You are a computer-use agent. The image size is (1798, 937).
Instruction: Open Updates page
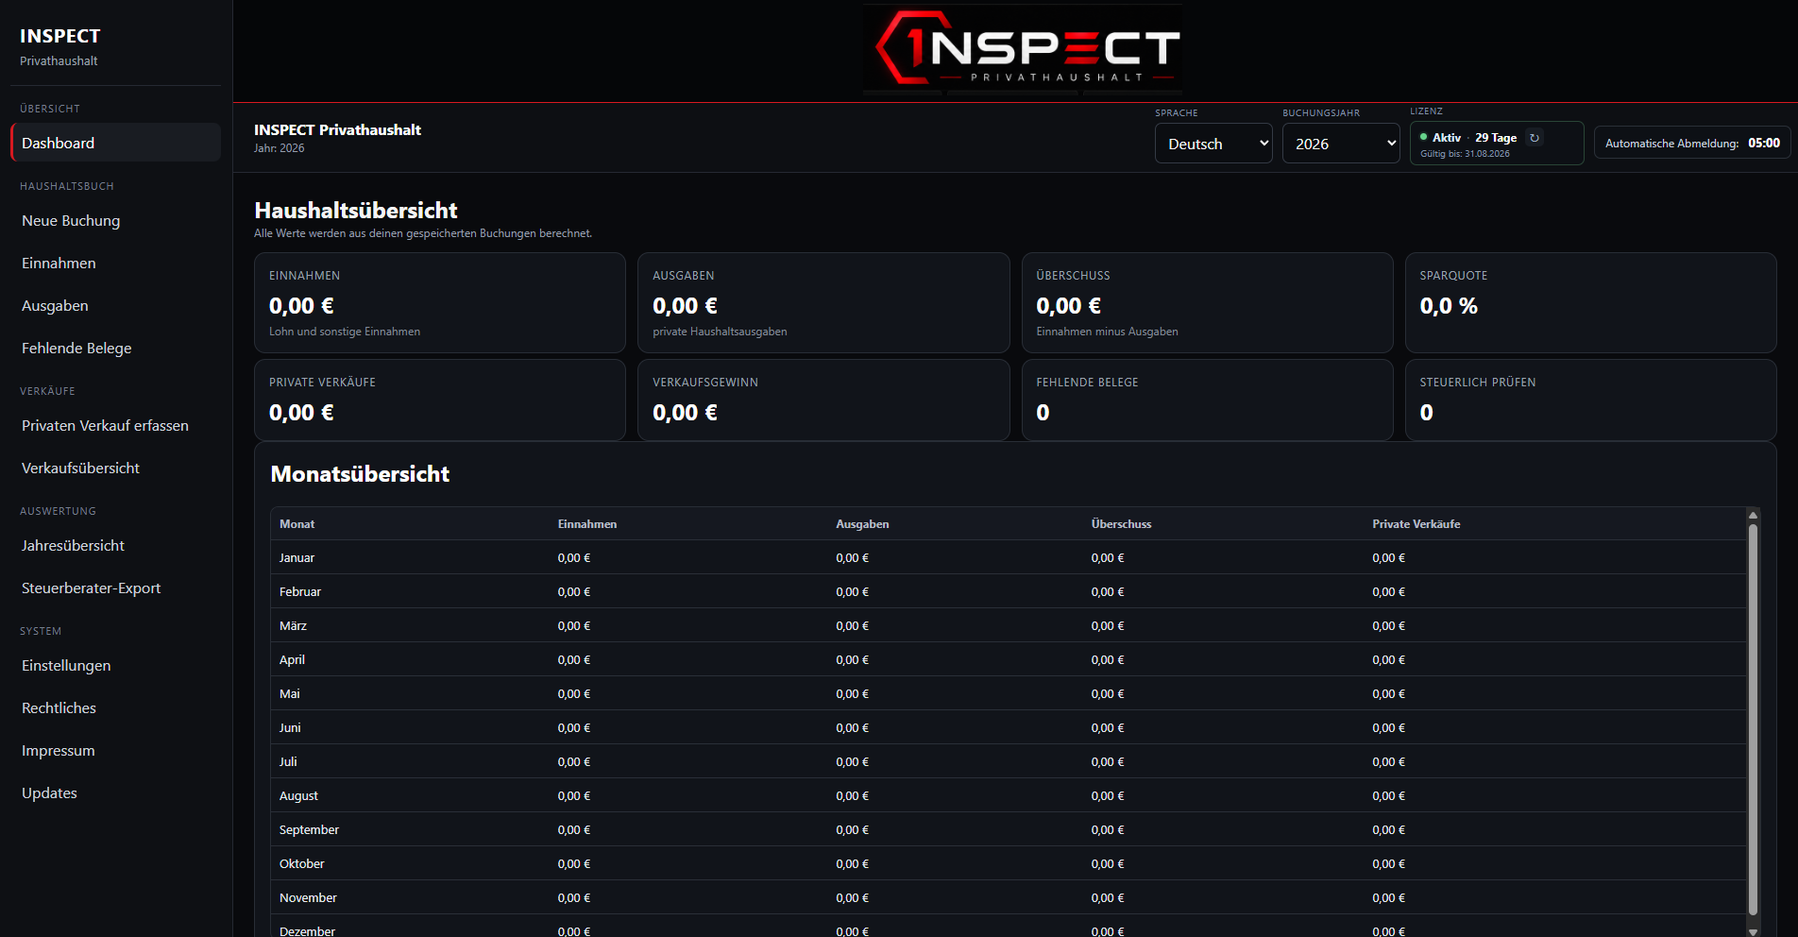click(115, 792)
